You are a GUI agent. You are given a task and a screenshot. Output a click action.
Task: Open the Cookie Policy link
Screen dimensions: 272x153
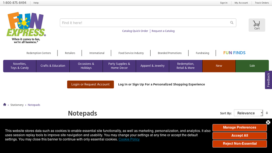(129, 139)
